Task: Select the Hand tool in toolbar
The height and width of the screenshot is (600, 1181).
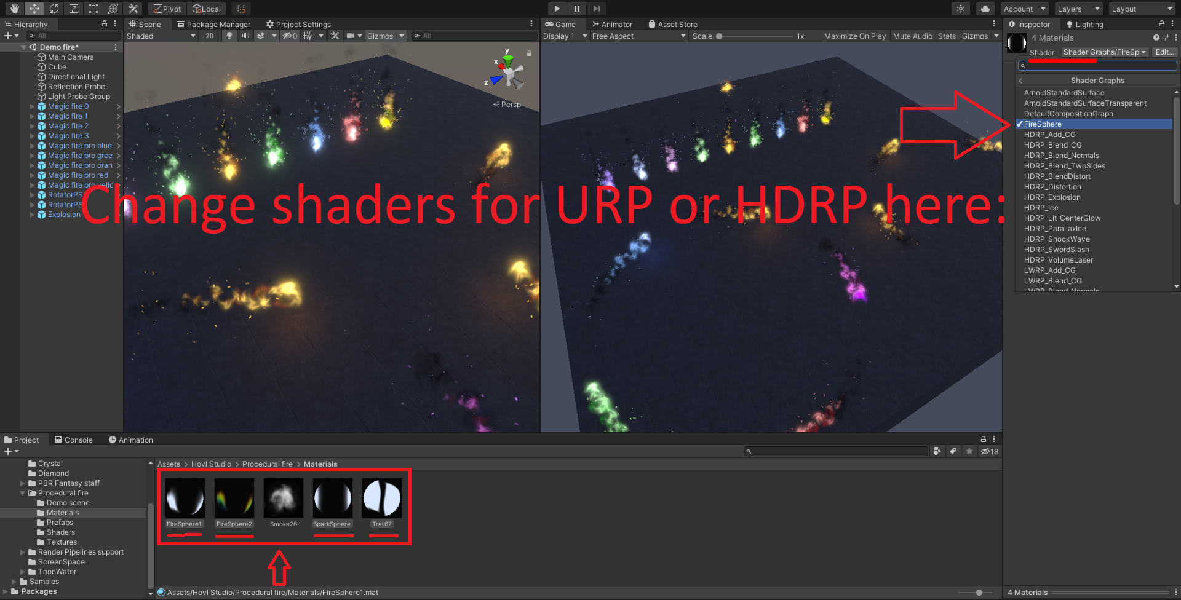Action: click(x=15, y=9)
